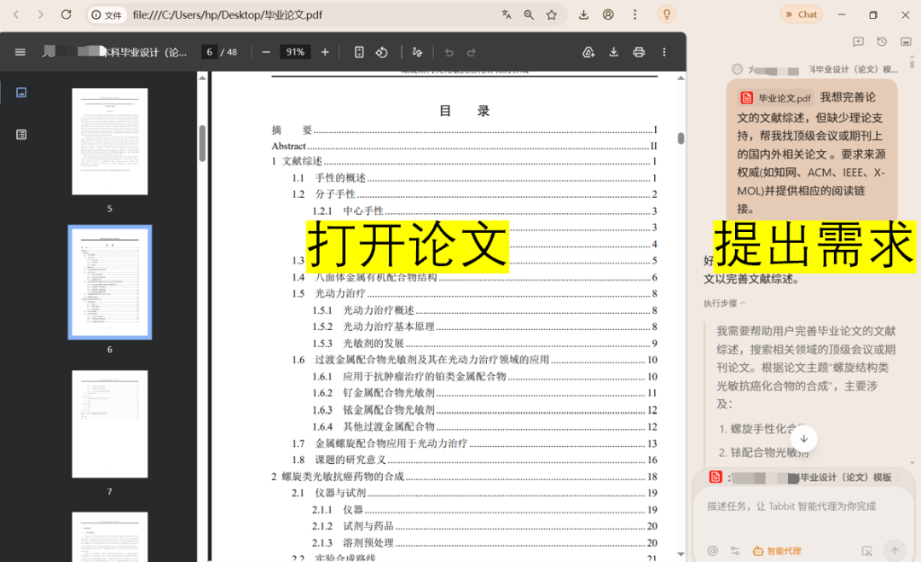Viewport: 921px width, 562px height.
Task: Open the page 7 thumbnail
Action: (110, 424)
